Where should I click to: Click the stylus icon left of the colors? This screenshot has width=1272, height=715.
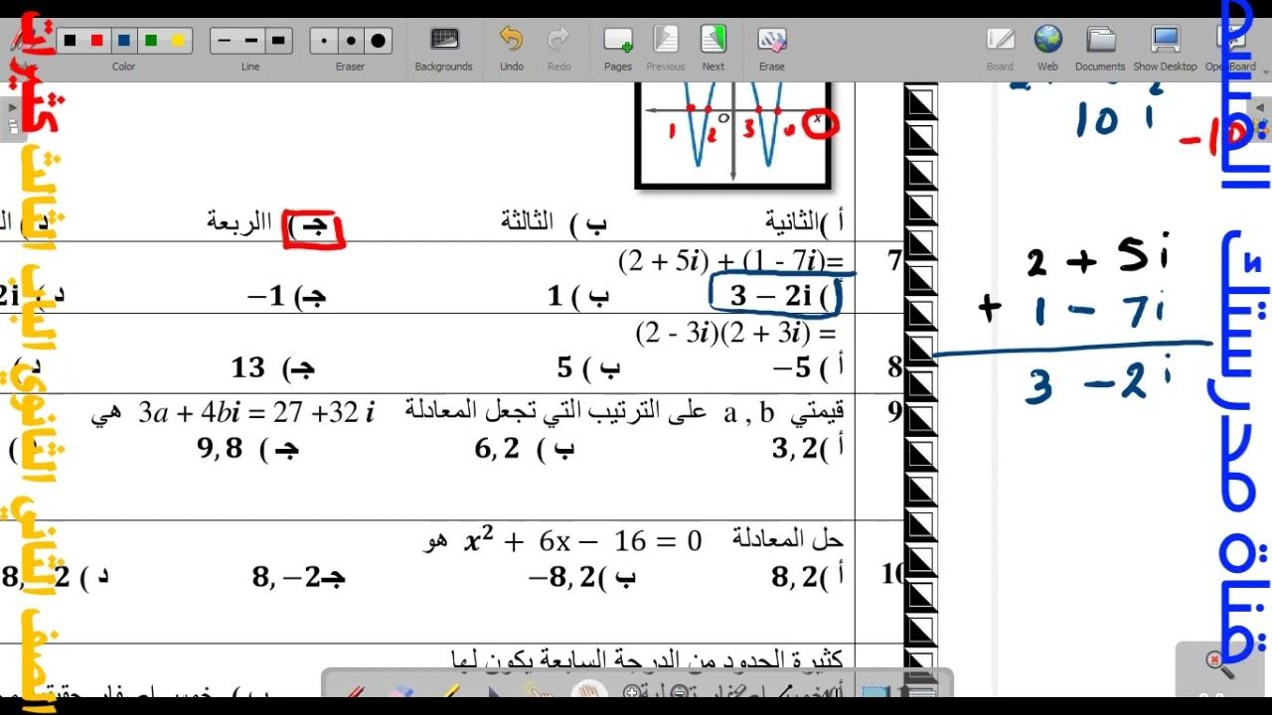pos(20,41)
